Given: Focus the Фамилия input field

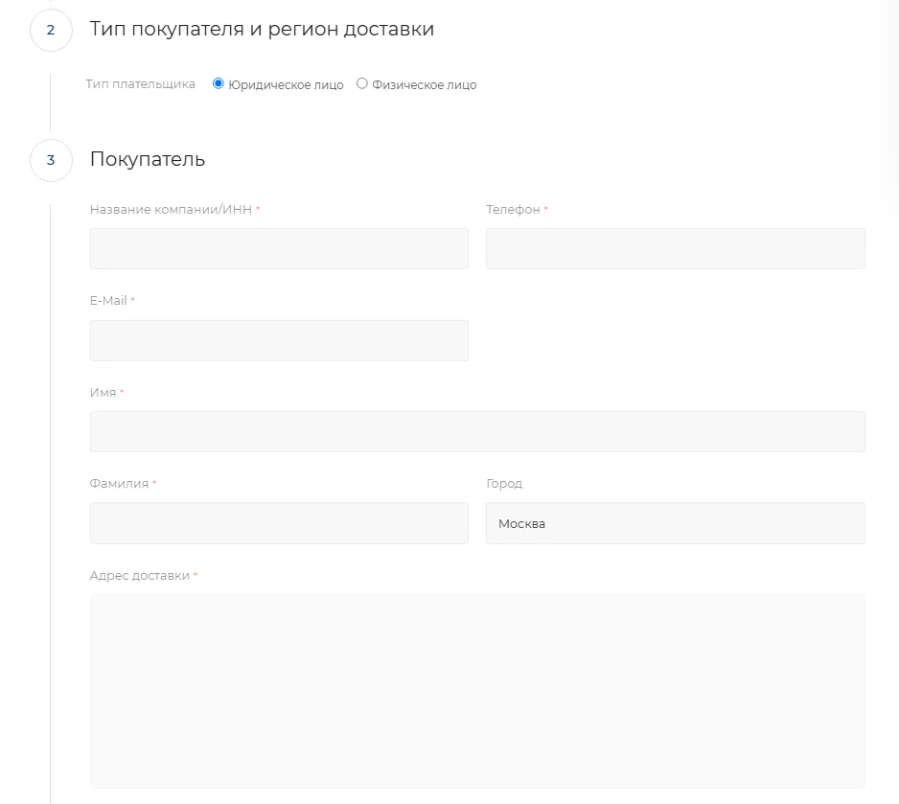Looking at the screenshot, I should tap(279, 523).
